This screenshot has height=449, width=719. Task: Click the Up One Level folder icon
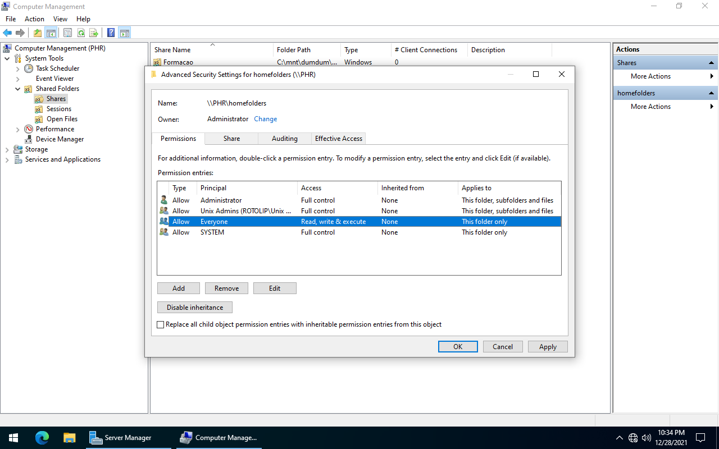tap(38, 33)
